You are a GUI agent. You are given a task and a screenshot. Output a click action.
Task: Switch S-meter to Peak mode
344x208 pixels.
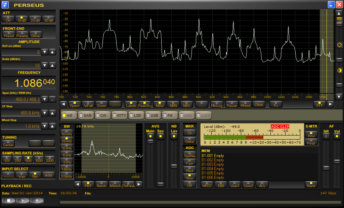point(311,142)
